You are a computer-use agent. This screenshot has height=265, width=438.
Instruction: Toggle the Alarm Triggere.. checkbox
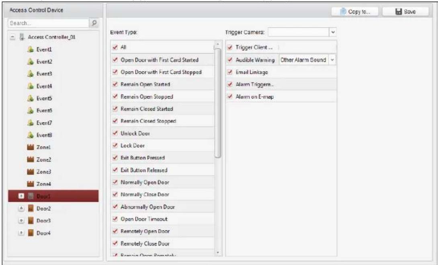point(230,84)
